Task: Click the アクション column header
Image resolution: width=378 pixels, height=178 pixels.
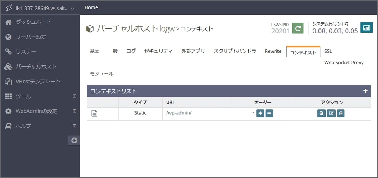Action: point(332,102)
